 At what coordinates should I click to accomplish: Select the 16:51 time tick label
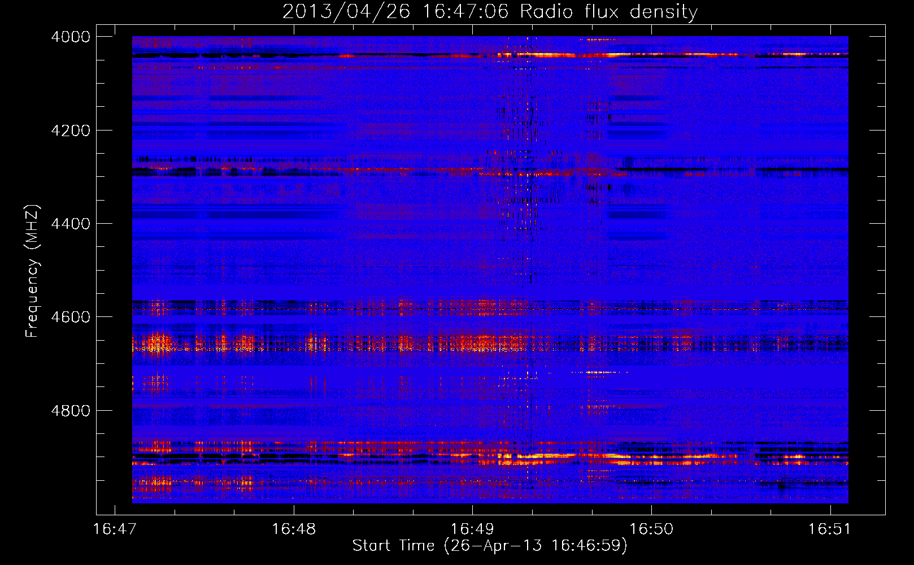point(829,529)
